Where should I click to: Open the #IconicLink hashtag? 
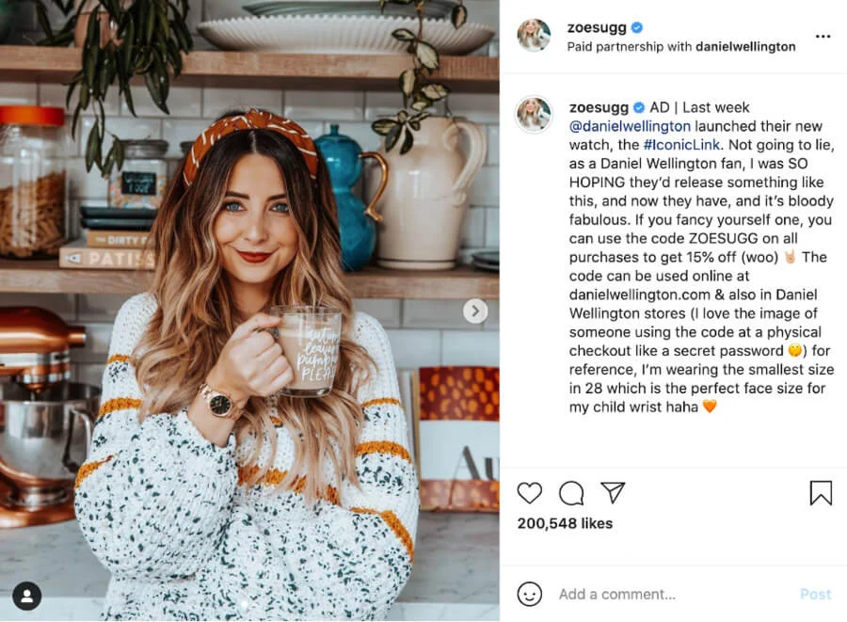click(681, 145)
